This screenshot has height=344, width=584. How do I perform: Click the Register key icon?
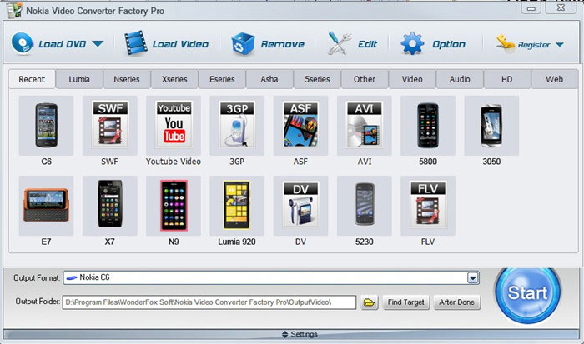coord(506,44)
